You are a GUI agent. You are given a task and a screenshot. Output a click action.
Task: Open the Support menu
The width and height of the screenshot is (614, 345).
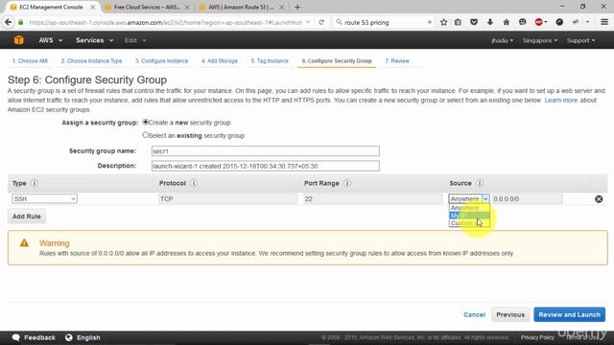point(580,40)
